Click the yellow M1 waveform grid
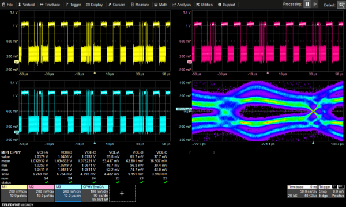Image resolution: width=346 pixels, height=207 pixels. (95, 41)
